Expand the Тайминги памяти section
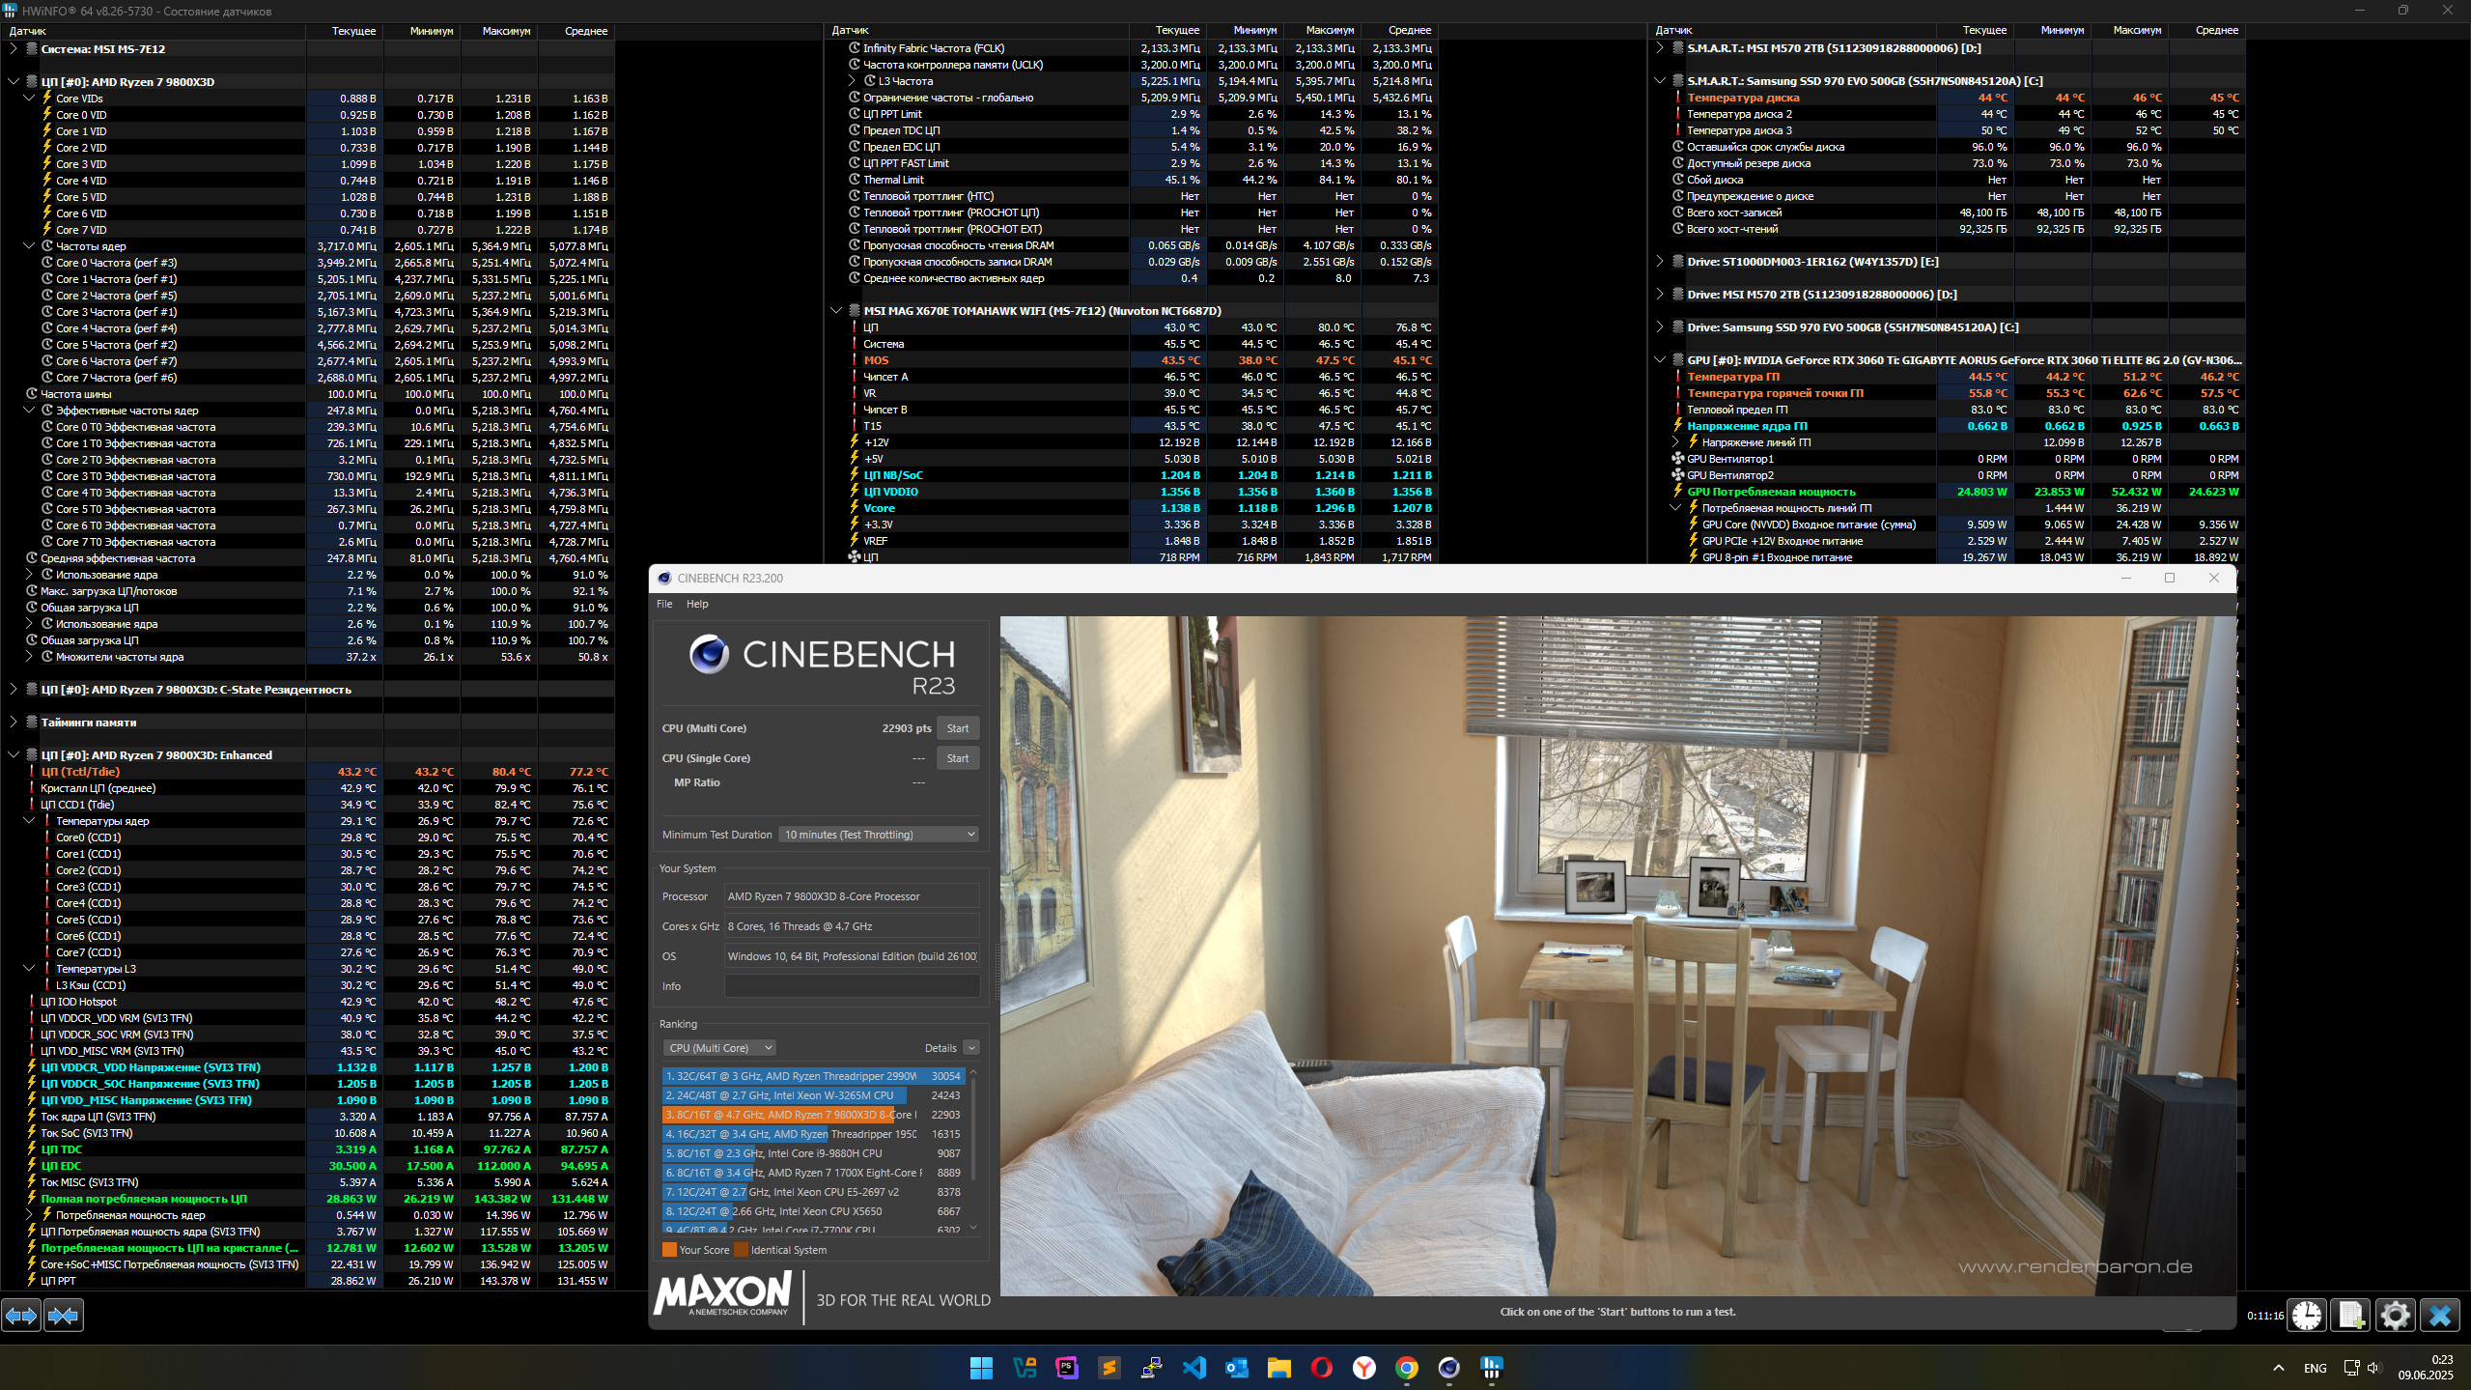 pyautogui.click(x=14, y=723)
